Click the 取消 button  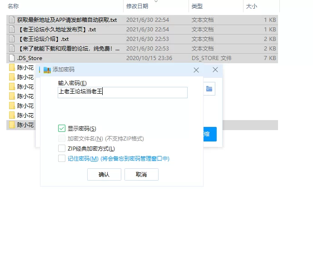[x=142, y=175]
